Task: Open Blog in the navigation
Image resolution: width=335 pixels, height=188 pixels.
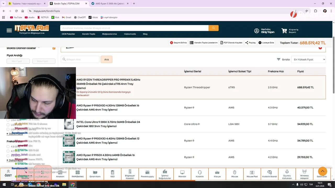Action: click(x=145, y=34)
